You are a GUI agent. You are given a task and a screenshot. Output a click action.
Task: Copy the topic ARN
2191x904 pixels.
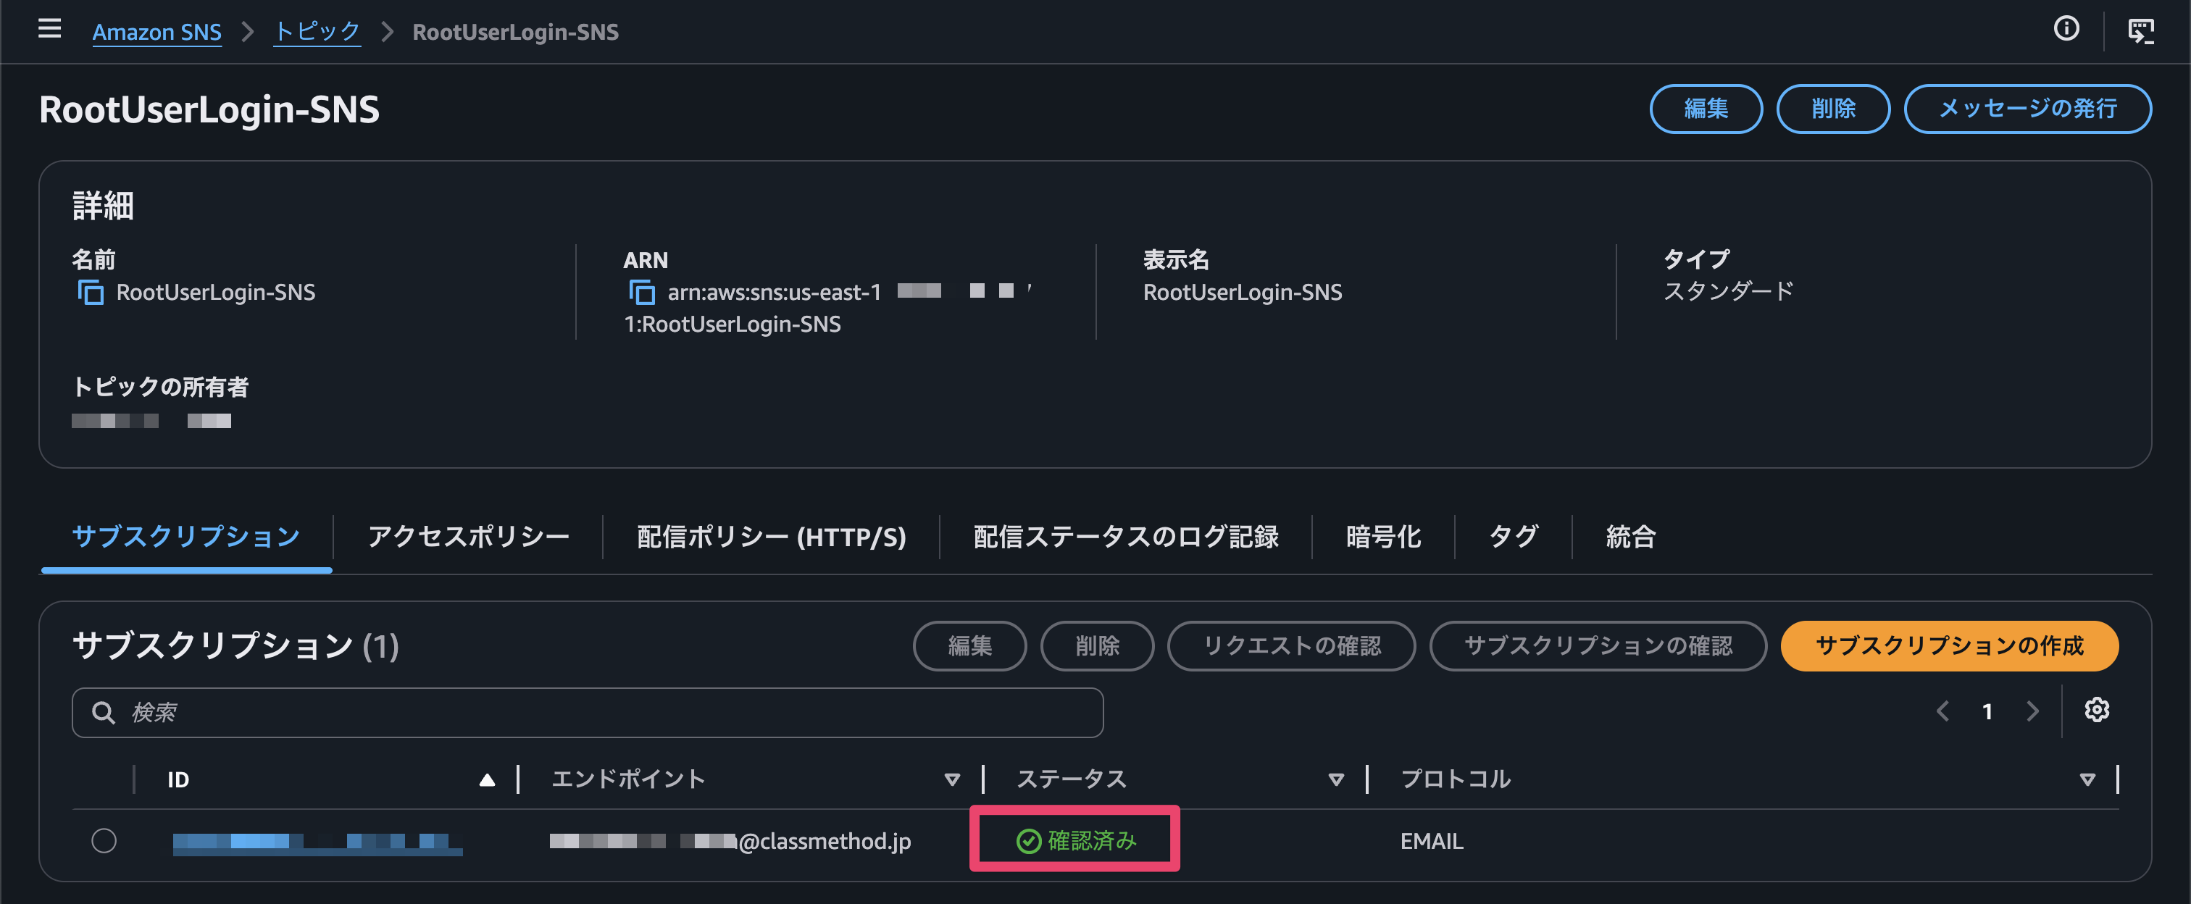click(x=641, y=293)
